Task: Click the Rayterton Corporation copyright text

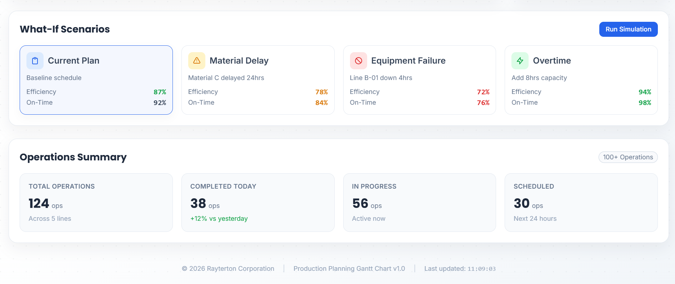Action: pos(228,269)
